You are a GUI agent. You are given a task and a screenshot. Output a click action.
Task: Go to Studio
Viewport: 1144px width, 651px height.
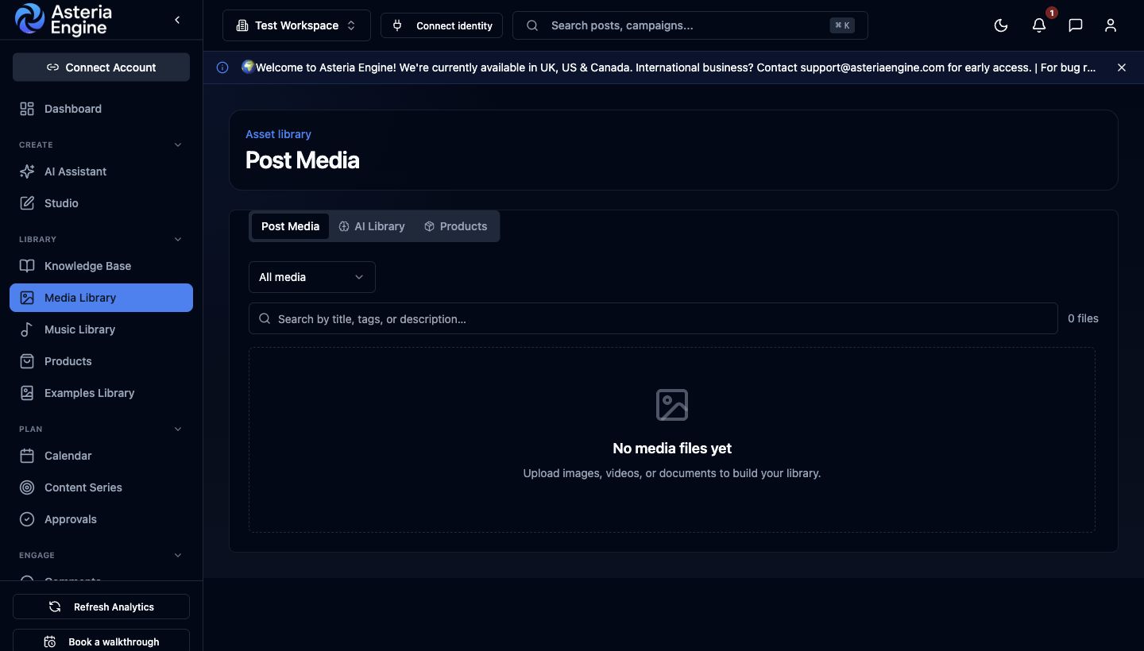(x=101, y=203)
